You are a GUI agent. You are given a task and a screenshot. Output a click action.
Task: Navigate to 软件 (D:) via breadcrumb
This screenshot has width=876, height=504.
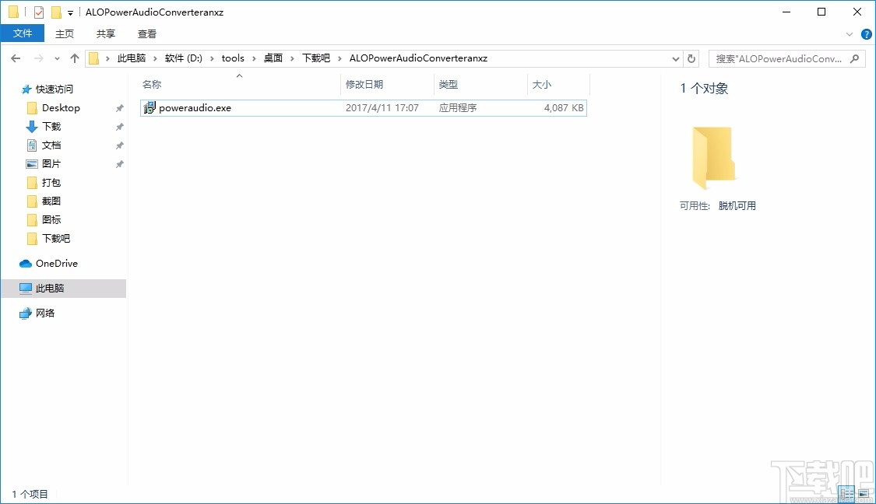click(x=185, y=58)
